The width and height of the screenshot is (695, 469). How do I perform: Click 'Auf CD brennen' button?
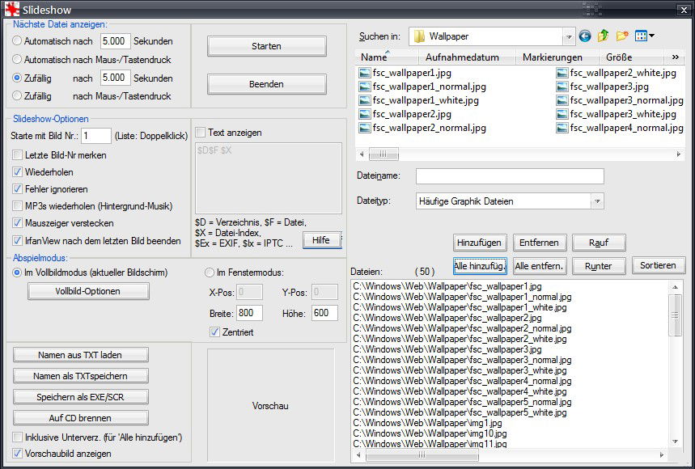[x=80, y=417]
